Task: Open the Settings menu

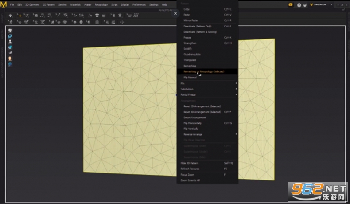Action: pos(154,5)
